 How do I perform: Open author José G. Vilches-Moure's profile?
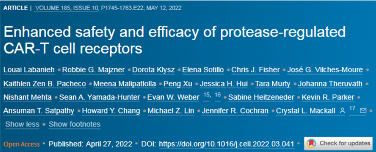click(325, 70)
